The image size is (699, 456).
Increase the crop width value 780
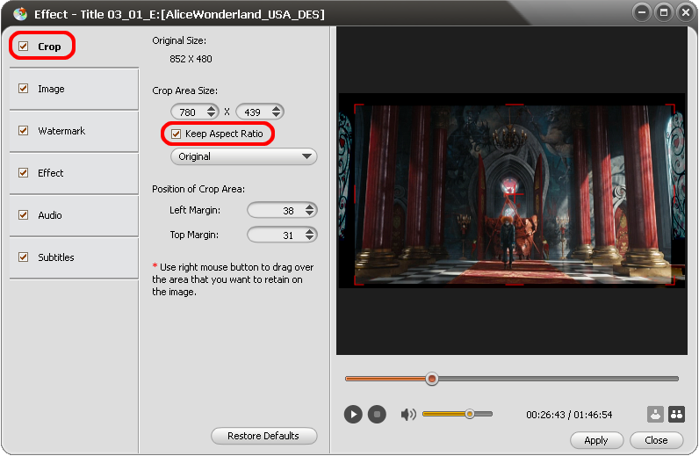[x=212, y=108]
